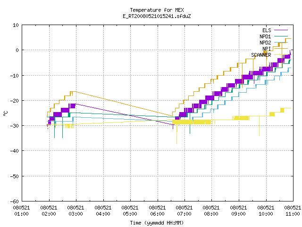Click the orange NPI peak near 03:00
Screen dimensions: 302x227
[73, 92]
